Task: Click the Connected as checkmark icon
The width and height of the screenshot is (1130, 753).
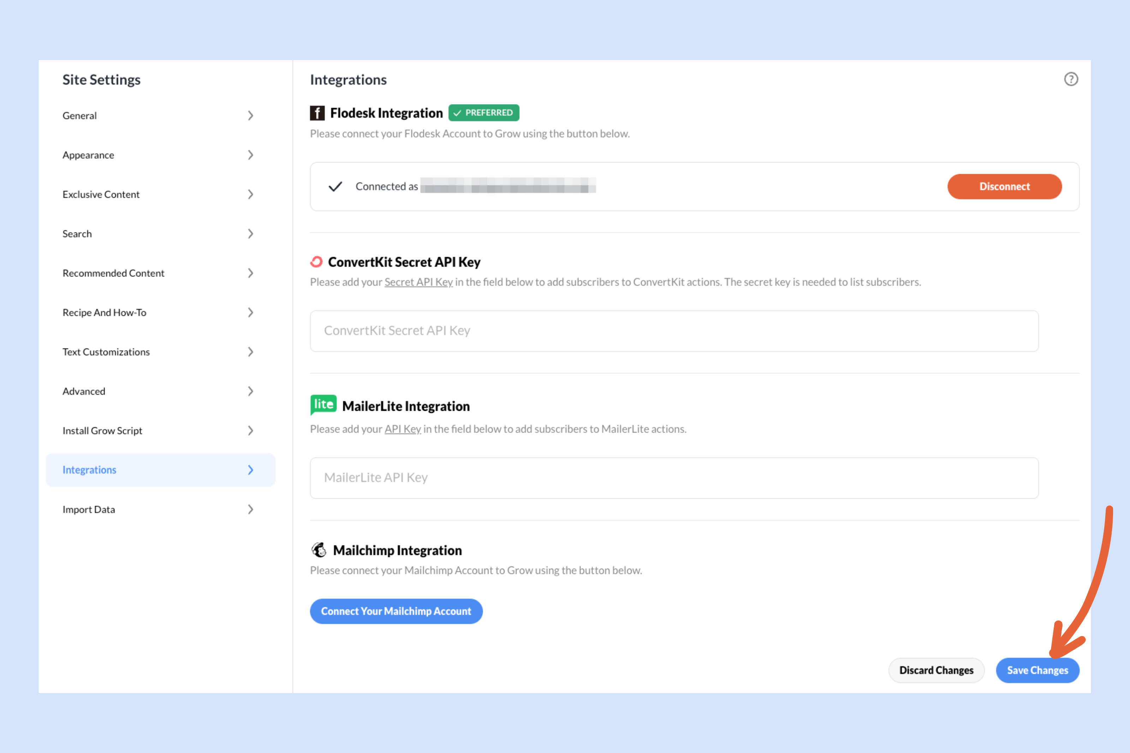Action: click(x=335, y=186)
